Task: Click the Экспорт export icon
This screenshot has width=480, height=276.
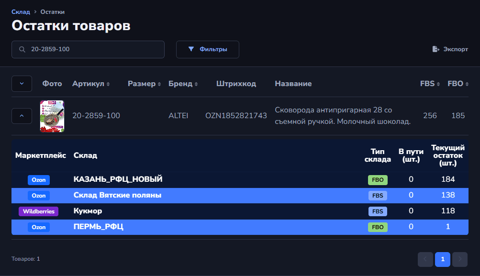Action: tap(435, 49)
